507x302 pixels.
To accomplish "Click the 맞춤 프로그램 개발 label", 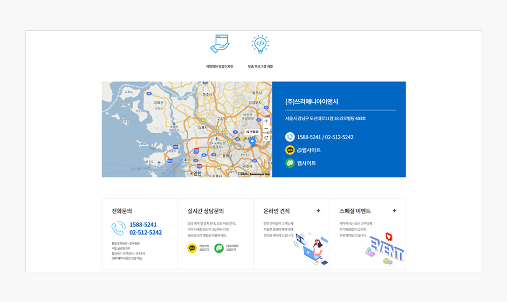I will coord(261,67).
